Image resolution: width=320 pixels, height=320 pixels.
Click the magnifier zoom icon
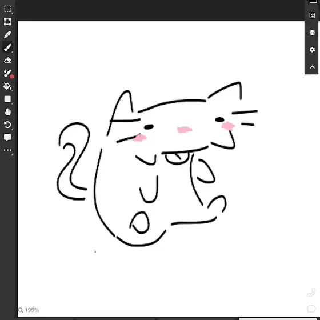point(21,310)
